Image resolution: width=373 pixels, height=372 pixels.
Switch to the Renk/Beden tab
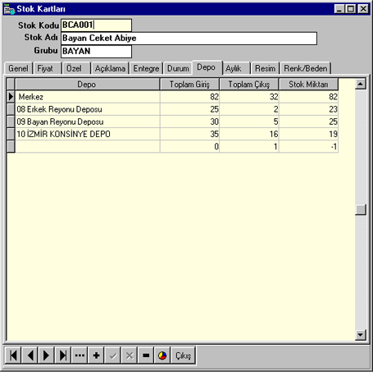[306, 68]
